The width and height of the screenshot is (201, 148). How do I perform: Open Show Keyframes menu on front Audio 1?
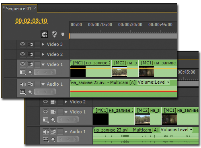(30, 92)
